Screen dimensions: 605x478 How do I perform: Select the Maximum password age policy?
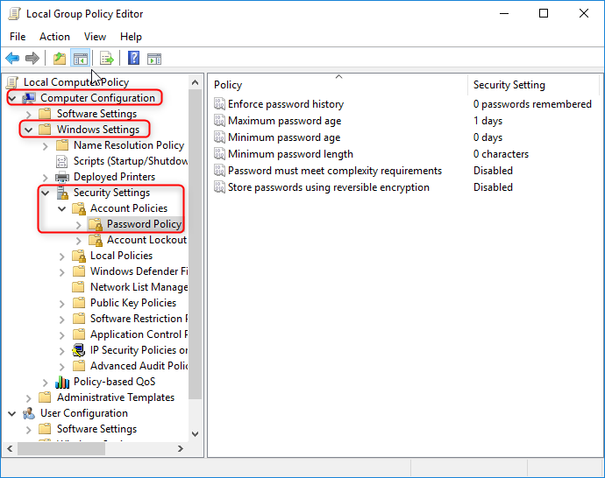tap(284, 121)
